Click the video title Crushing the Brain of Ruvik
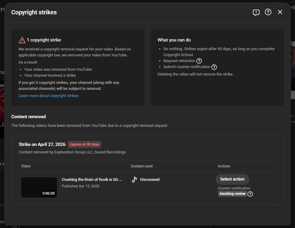This screenshot has width=295, height=228. point(92,180)
